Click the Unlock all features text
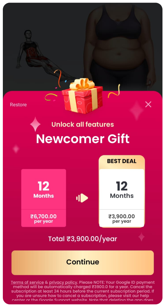Image resolution: width=165 pixels, height=307 pixels. click(83, 124)
